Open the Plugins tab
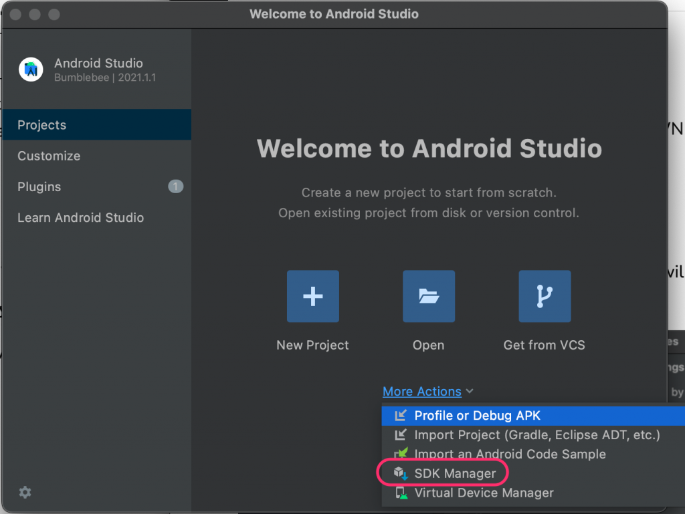685x514 pixels. [x=96, y=186]
